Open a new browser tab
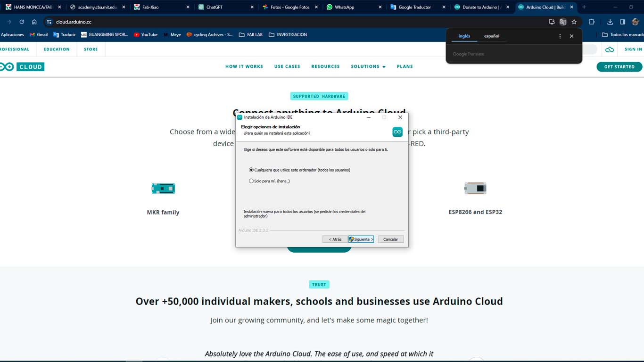 coord(584,7)
